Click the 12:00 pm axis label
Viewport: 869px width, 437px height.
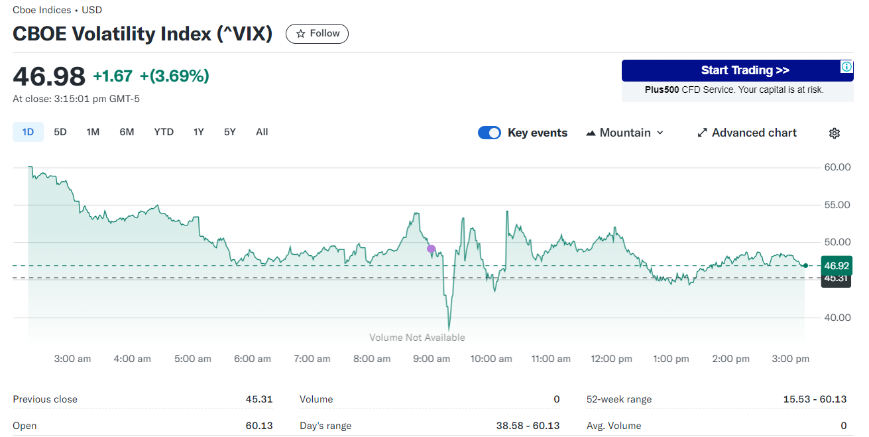[x=611, y=359]
